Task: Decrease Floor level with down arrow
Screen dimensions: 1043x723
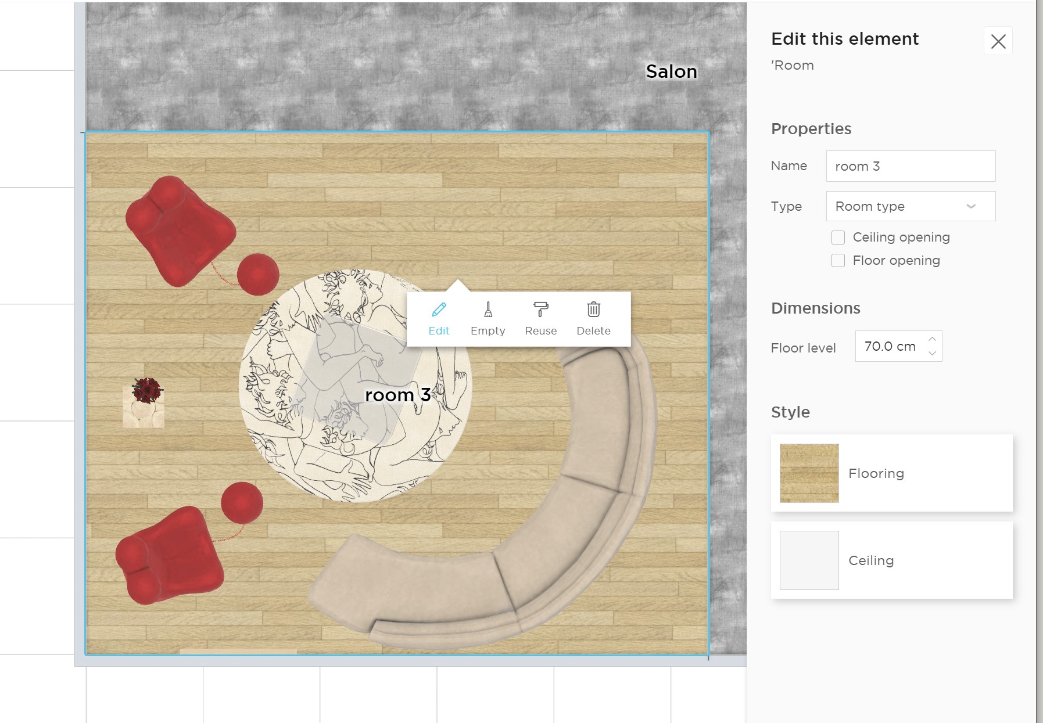Action: (932, 353)
